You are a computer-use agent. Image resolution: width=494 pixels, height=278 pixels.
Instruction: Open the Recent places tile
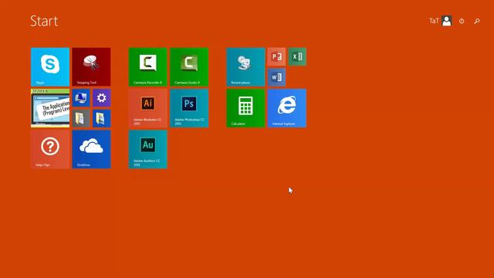click(x=245, y=67)
